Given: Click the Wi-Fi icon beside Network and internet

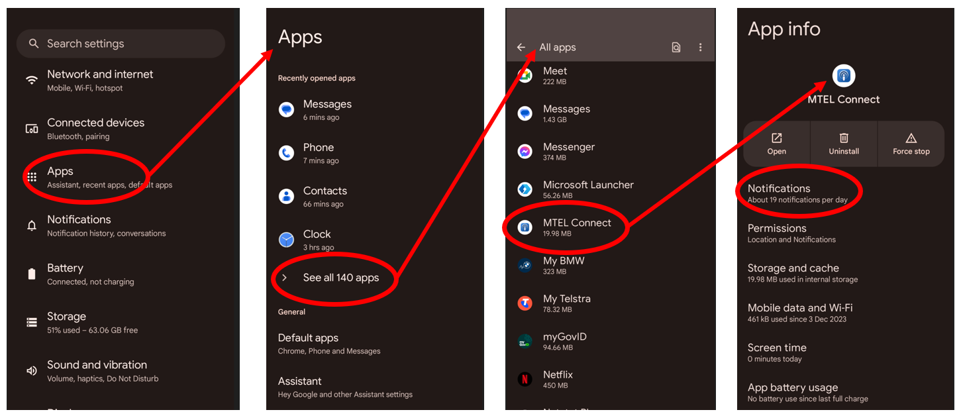Looking at the screenshot, I should [x=32, y=80].
